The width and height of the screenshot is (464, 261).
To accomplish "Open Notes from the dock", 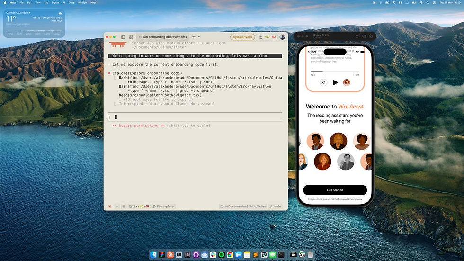I will [x=247, y=254].
